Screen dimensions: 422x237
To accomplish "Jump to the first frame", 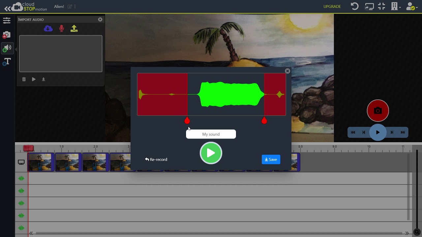I will (x=353, y=132).
